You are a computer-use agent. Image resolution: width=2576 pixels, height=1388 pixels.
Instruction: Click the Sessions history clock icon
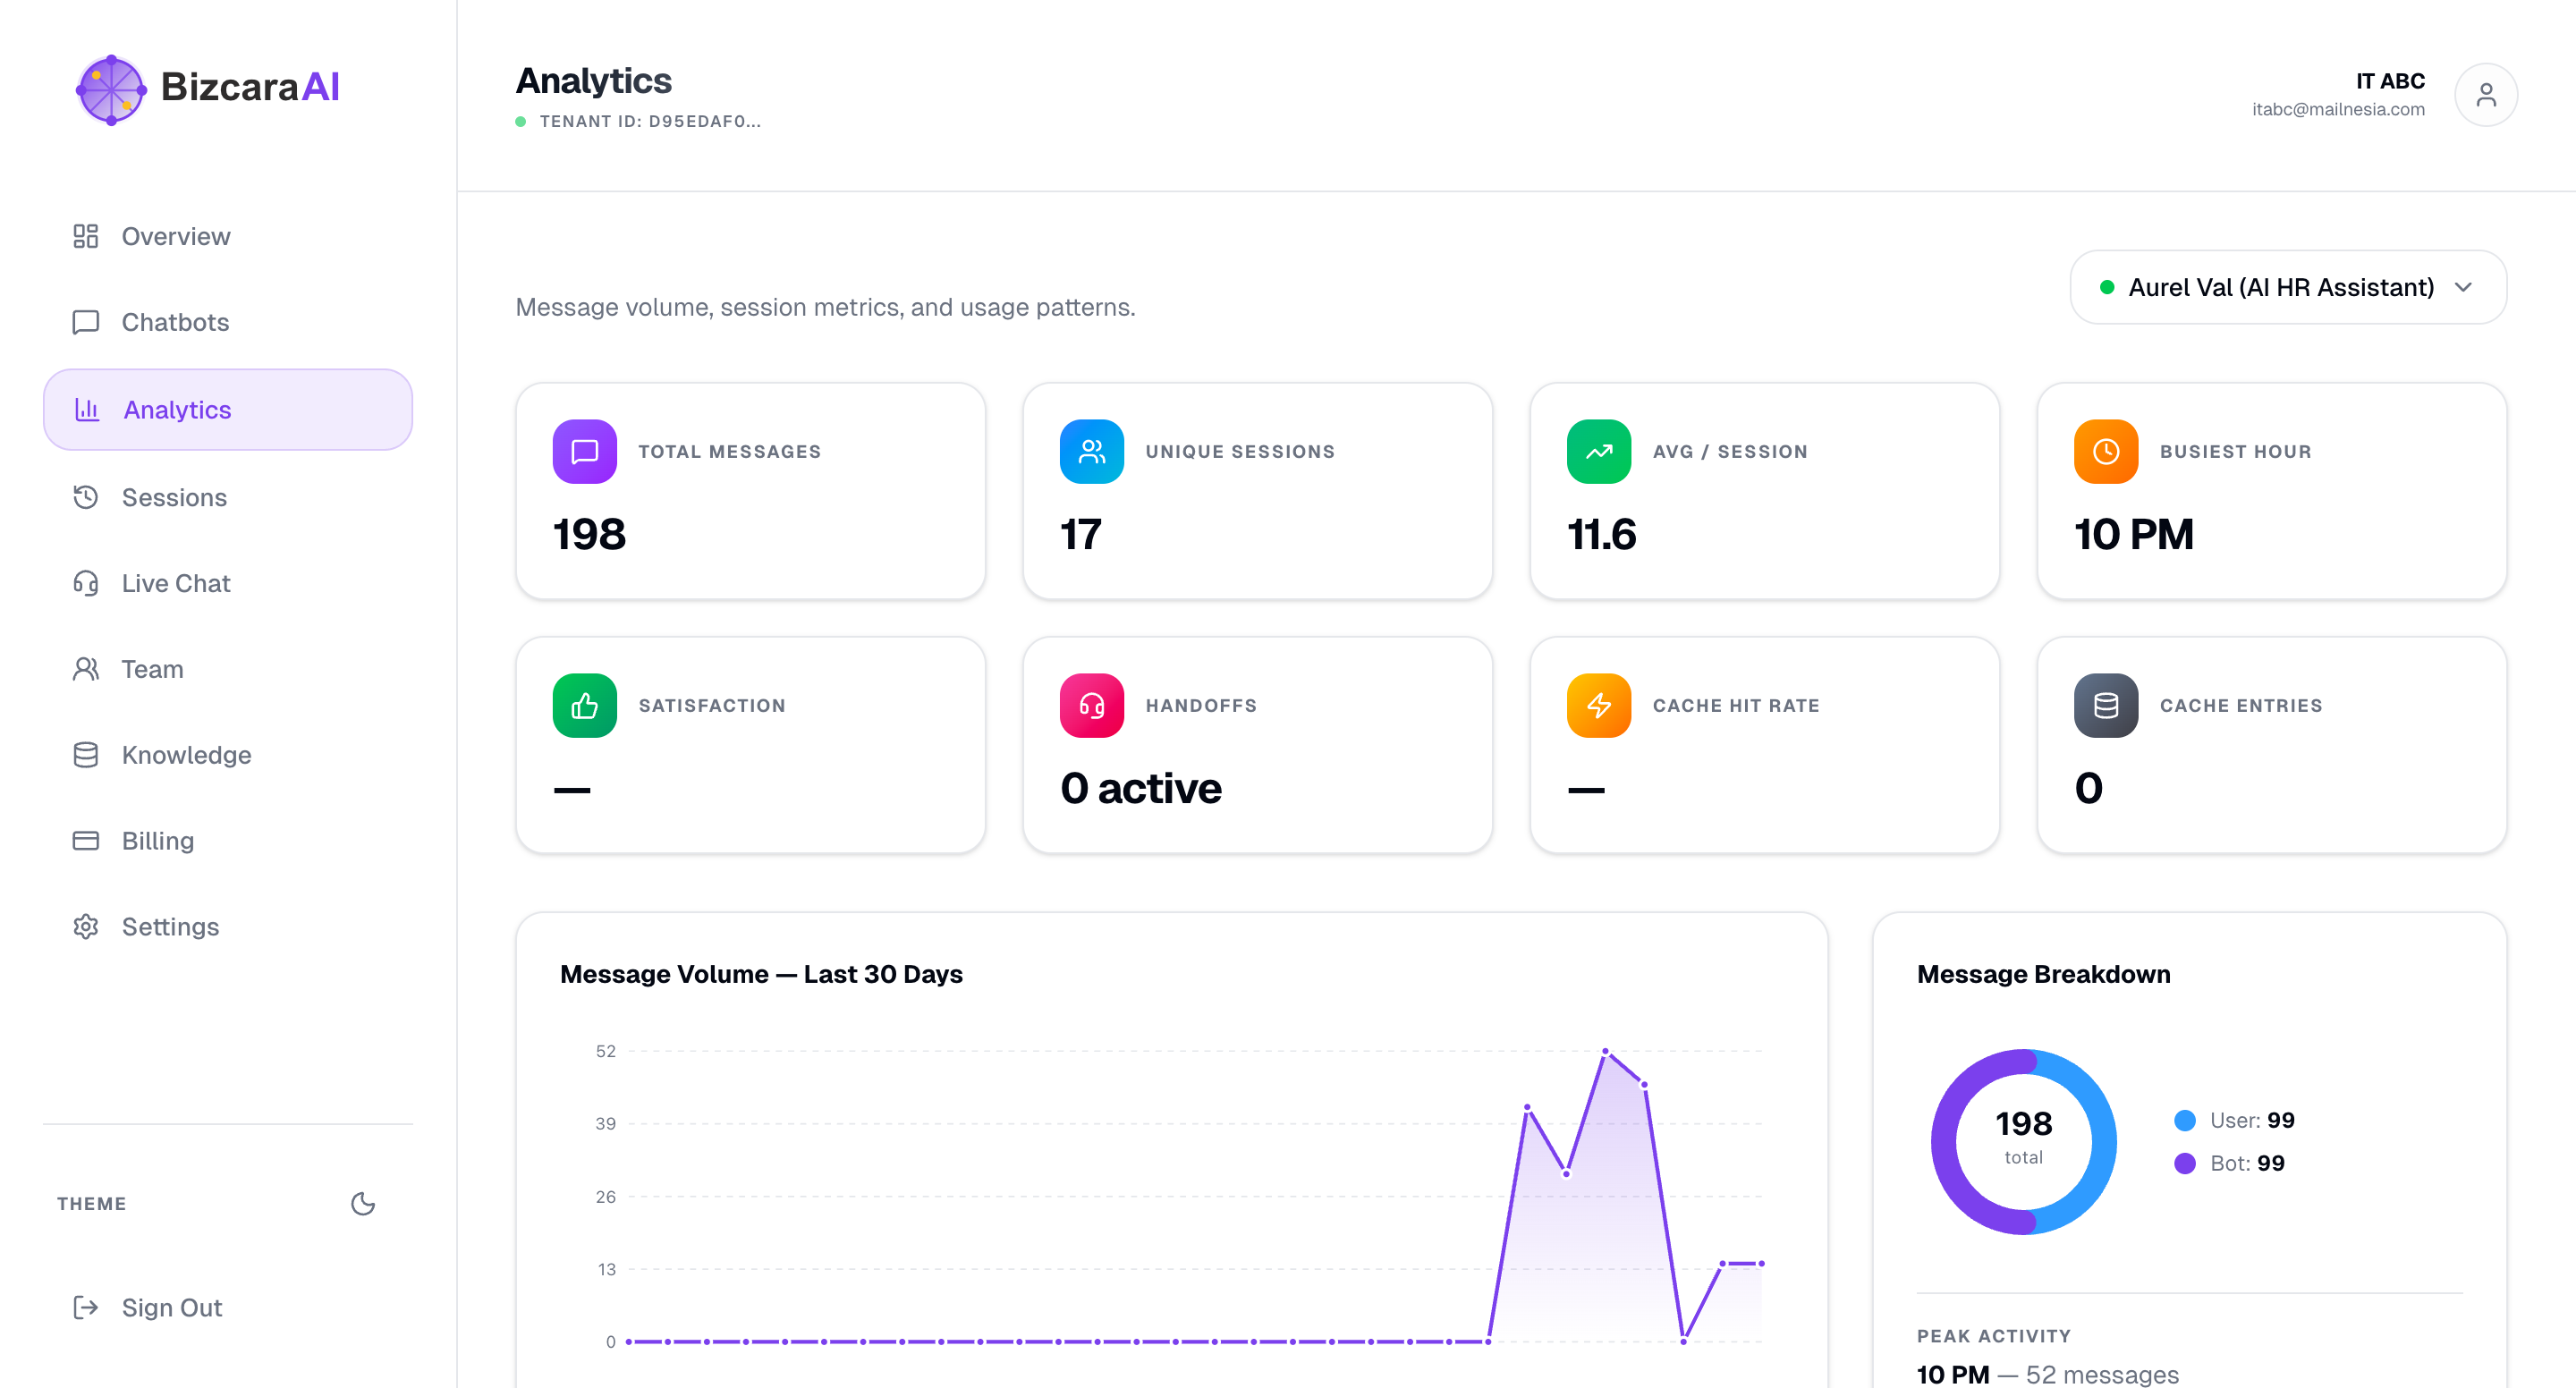(85, 497)
